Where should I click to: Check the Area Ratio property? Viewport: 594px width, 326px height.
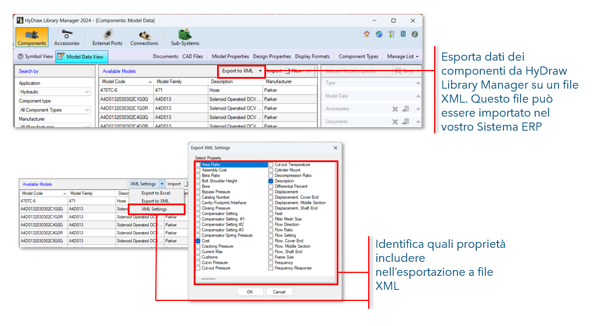pyautogui.click(x=198, y=165)
